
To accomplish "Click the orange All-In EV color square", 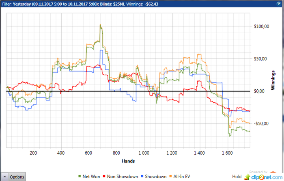I will 170,177.
